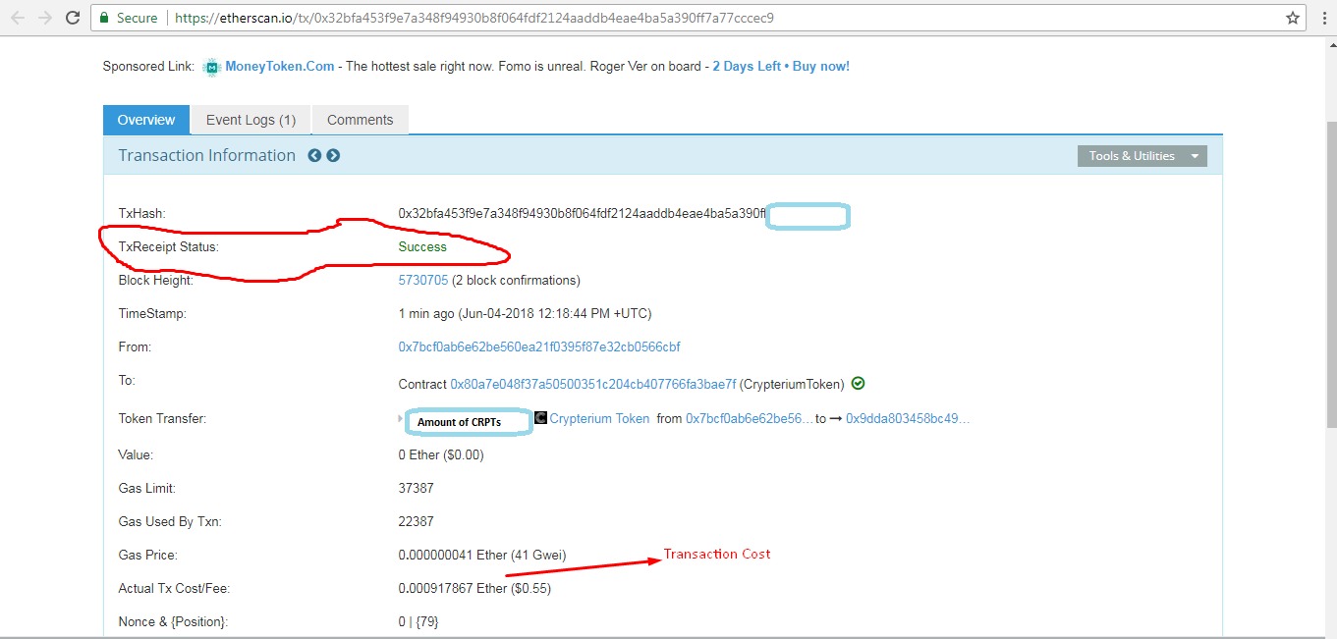Viewport: 1337px width, 639px height.
Task: Click the Crypterium Token name link
Action: (x=600, y=418)
